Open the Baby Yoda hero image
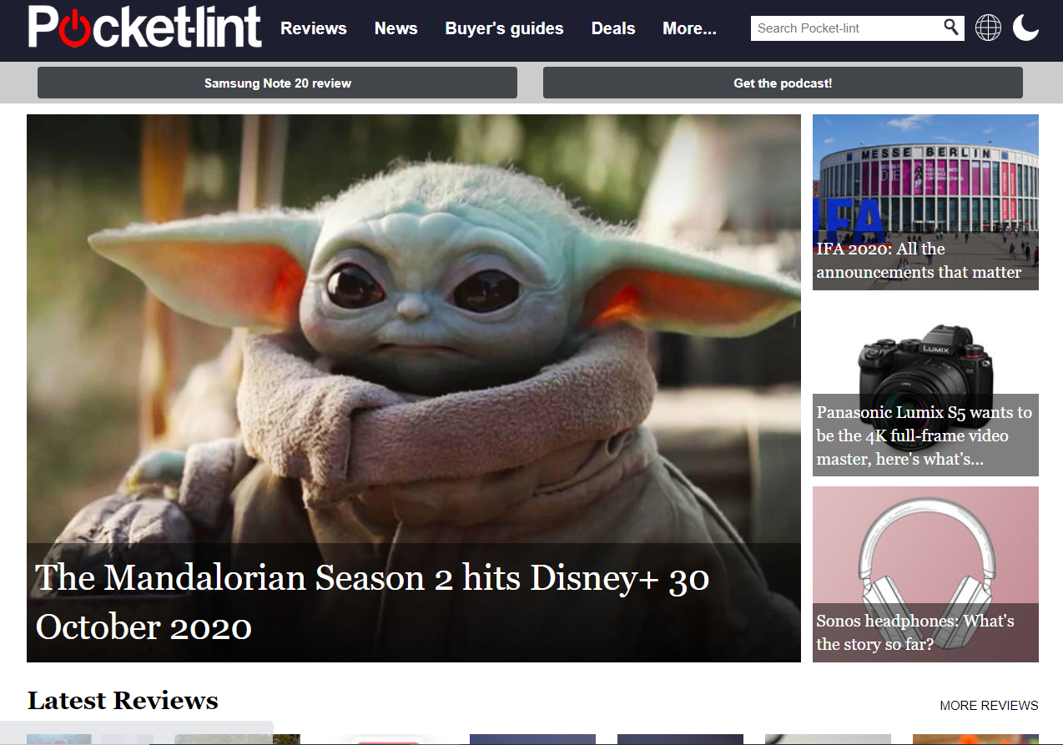The width and height of the screenshot is (1063, 745). pyautogui.click(x=414, y=329)
